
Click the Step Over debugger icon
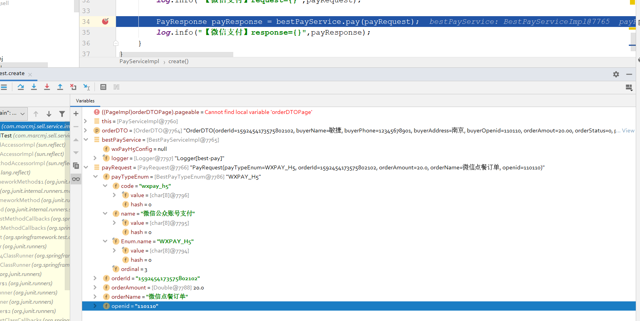click(x=21, y=87)
